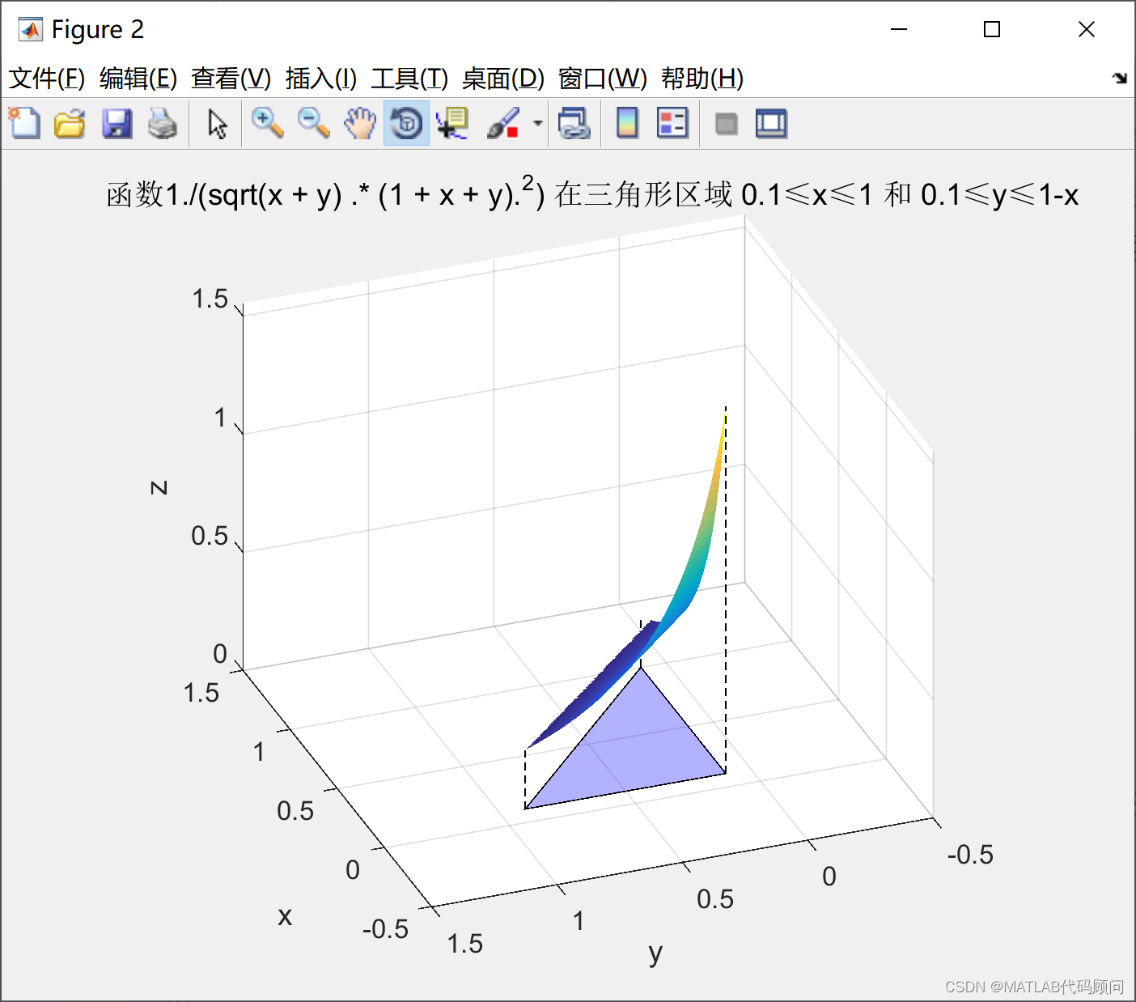This screenshot has height=1002, width=1136.
Task: Open the 插入(I) menu
Action: 320,79
